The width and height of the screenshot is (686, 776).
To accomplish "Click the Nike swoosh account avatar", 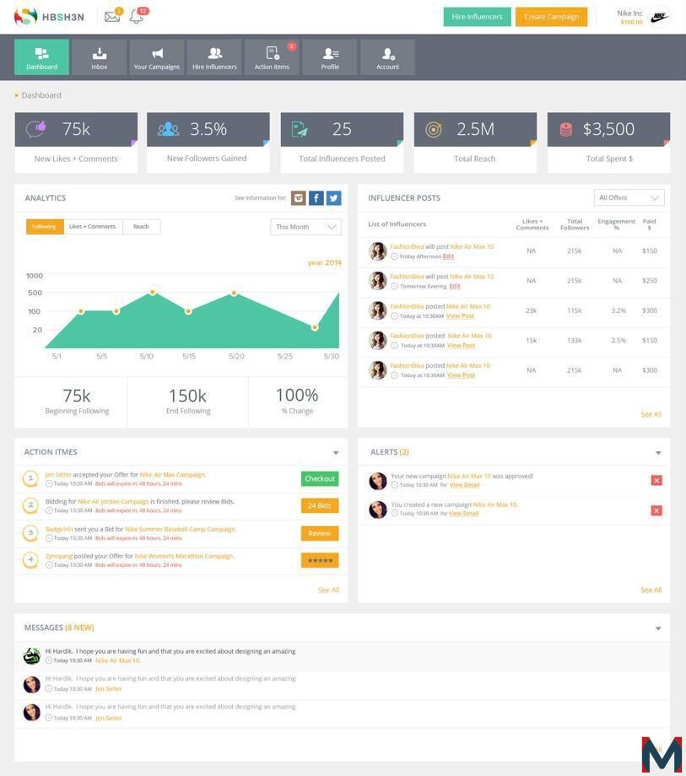I will coord(659,18).
